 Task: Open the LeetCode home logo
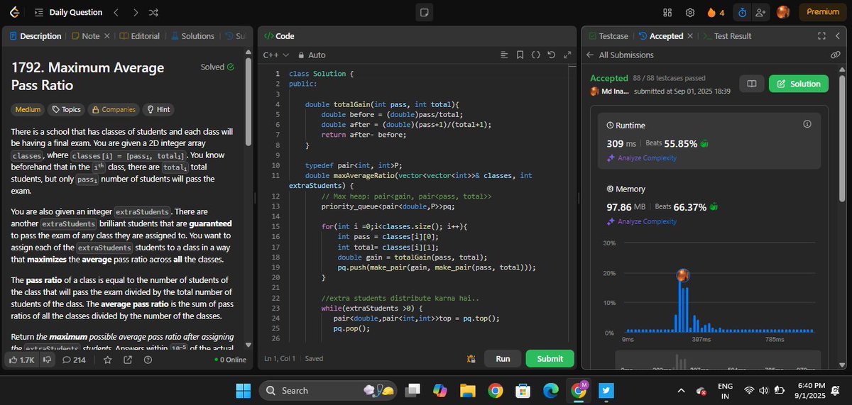coord(16,12)
